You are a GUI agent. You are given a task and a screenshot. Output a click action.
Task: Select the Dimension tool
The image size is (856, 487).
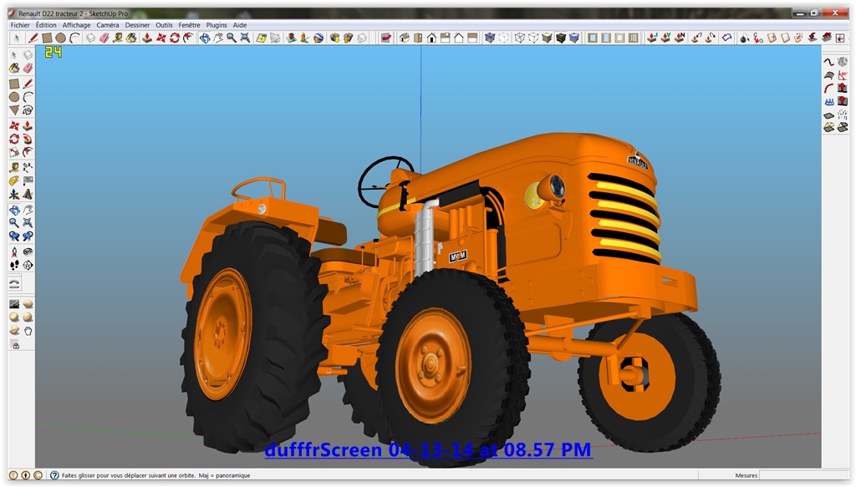click(28, 167)
